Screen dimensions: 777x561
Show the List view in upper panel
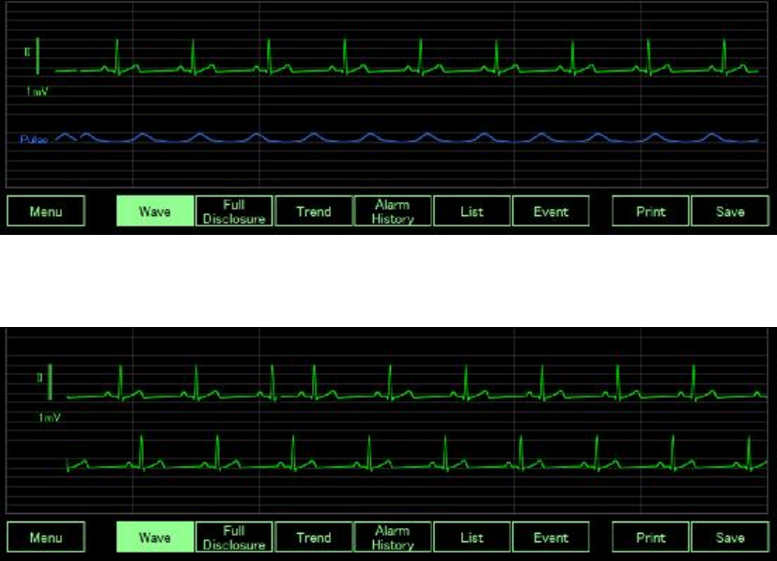(472, 211)
